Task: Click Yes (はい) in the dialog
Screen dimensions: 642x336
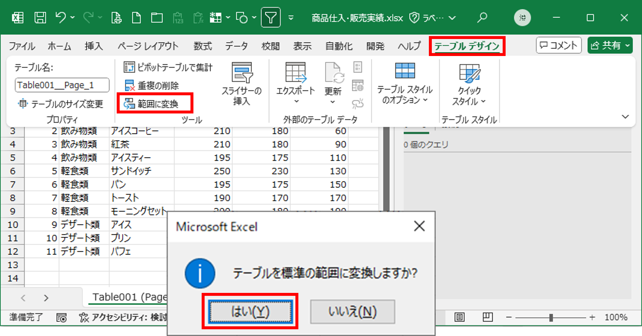Action: point(250,311)
